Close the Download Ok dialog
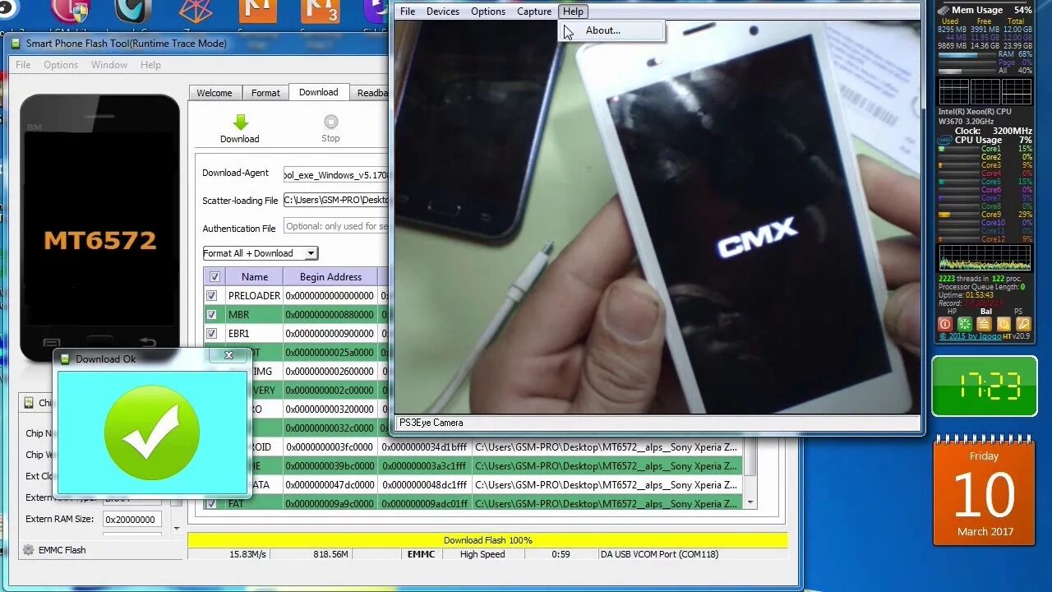The width and height of the screenshot is (1052, 592). pos(228,355)
